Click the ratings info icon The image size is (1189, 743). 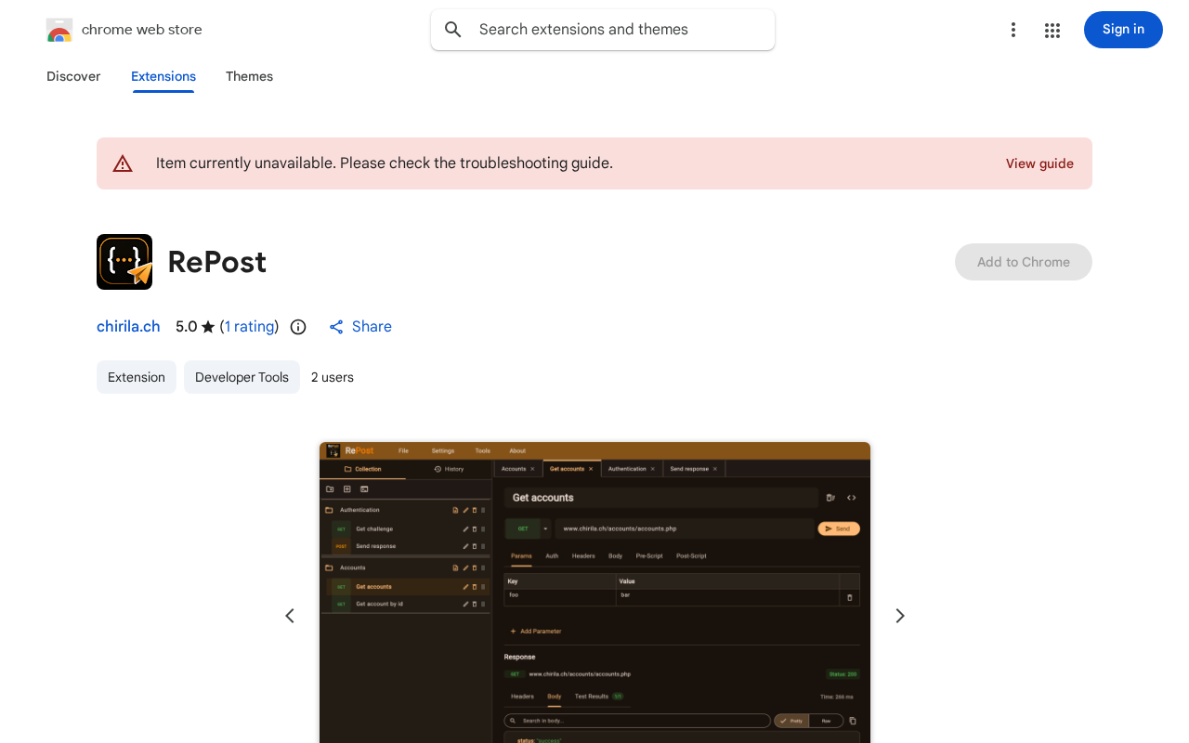click(298, 327)
